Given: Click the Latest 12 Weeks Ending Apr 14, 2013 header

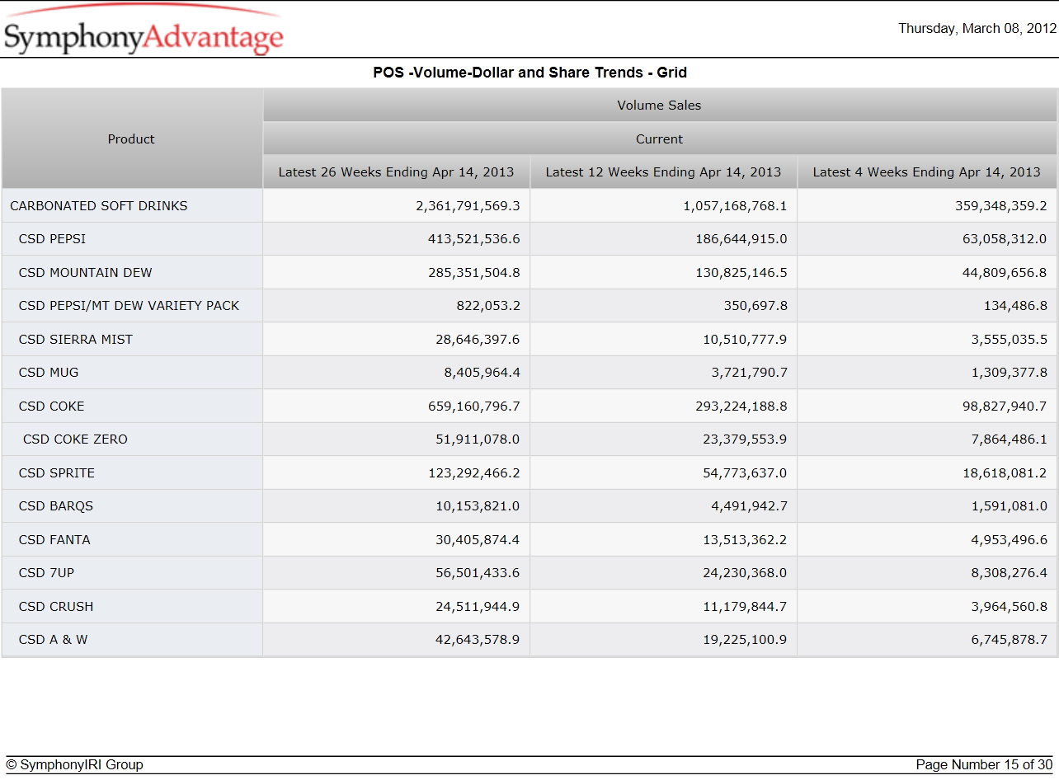Looking at the screenshot, I should click(x=663, y=172).
